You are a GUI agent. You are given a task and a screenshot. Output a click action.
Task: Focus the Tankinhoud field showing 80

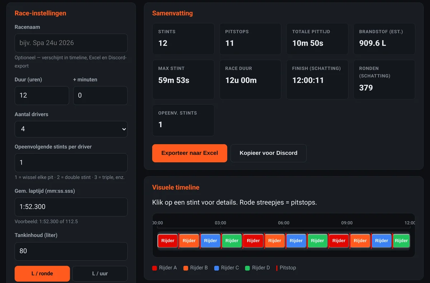click(71, 251)
